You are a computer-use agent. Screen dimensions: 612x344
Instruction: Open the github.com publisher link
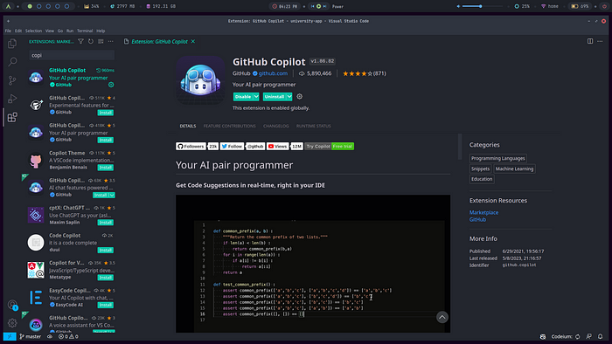273,73
